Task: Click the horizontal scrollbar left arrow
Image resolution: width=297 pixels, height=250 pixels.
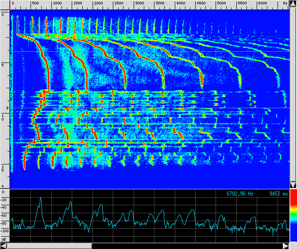Action: (x=4, y=246)
